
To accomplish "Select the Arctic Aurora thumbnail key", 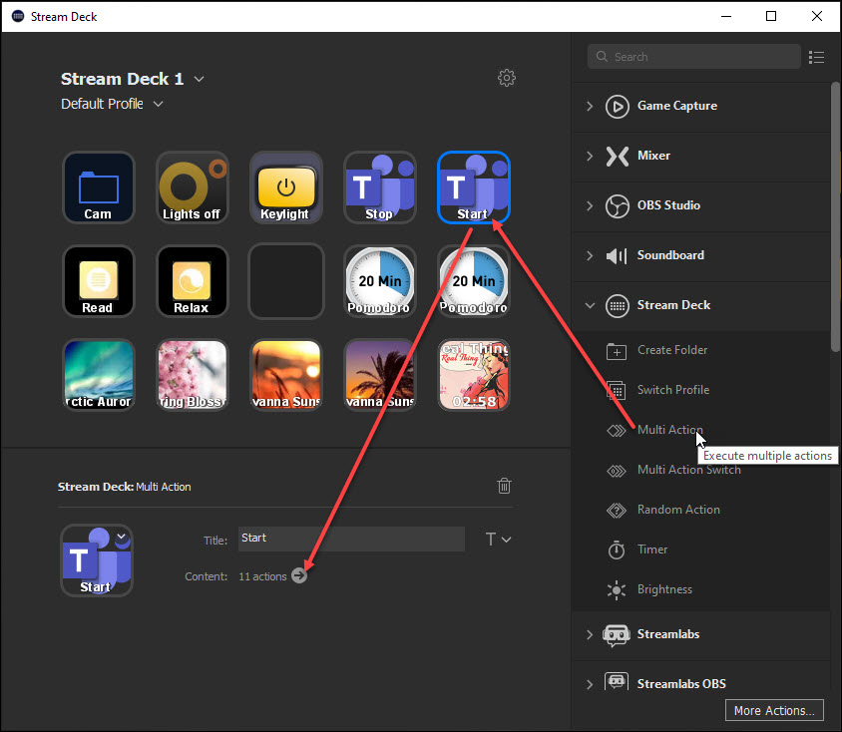I will coord(99,375).
